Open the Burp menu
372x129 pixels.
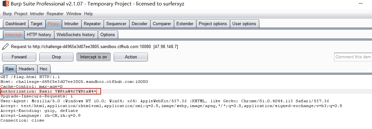[x=7, y=14]
